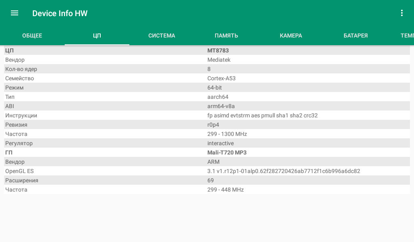Screen dimensions: 414x242
Task: Click the OpenGL ES version string
Action: pyautogui.click(x=283, y=171)
